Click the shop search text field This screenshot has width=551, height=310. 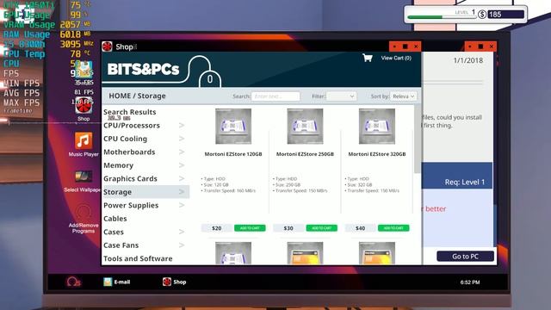(275, 96)
